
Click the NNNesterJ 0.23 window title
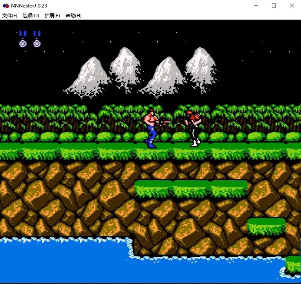[x=29, y=6]
